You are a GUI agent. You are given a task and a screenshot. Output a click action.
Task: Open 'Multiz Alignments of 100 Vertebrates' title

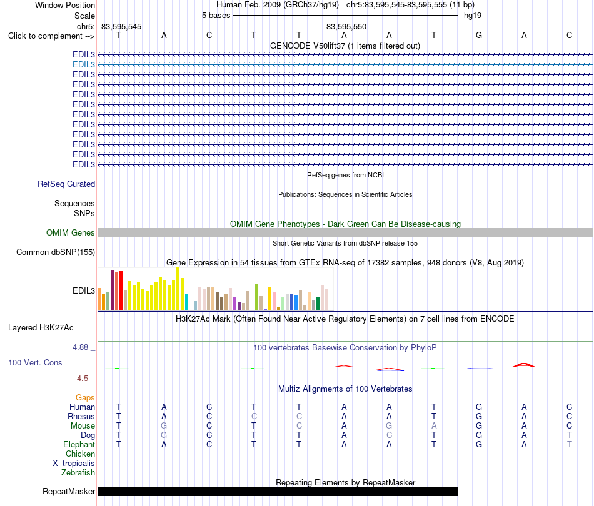click(x=345, y=389)
